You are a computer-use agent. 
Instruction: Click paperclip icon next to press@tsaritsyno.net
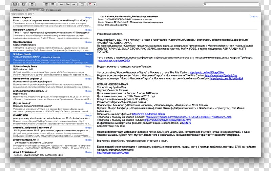coord(38,140)
